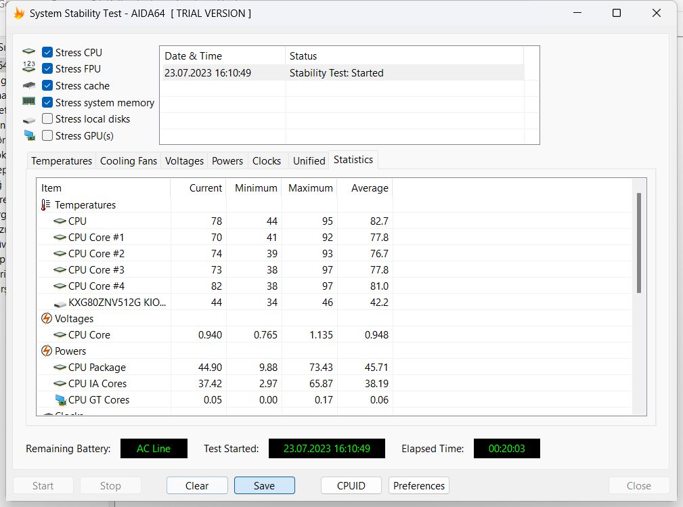Click the CPU maximum temperature value 95
Image resolution: width=683 pixels, height=507 pixels.
coord(328,221)
